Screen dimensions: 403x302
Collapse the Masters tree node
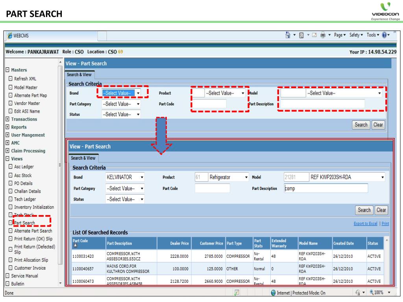tap(7, 70)
